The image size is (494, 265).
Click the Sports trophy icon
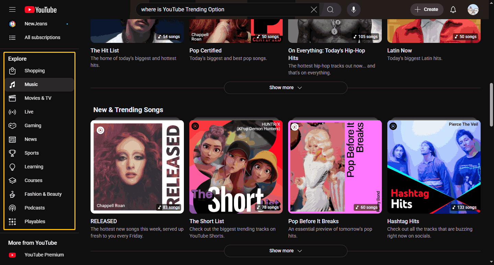pyautogui.click(x=12, y=153)
